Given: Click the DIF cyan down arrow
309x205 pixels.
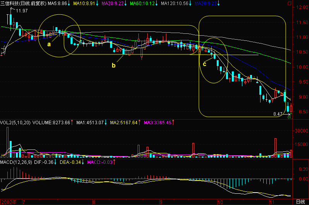Looking at the screenshot, I should click(55, 162).
